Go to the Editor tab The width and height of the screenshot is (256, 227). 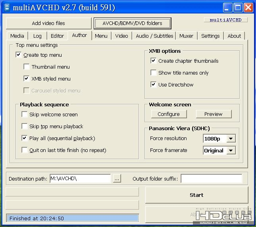pos(57,36)
